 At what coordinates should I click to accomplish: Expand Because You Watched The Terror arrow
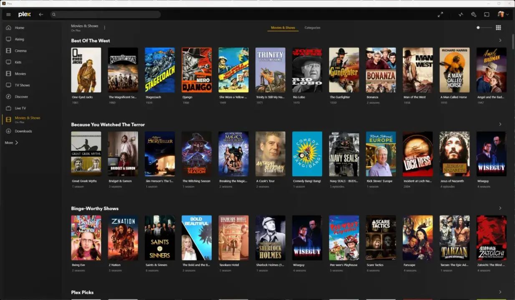pyautogui.click(x=500, y=124)
